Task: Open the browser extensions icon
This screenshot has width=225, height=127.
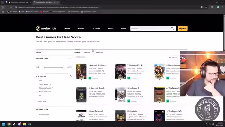Action: click(x=212, y=7)
